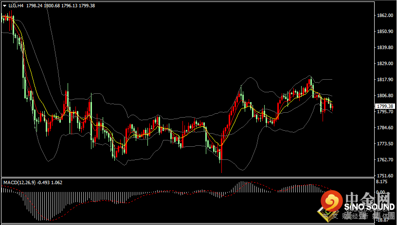Viewport: 397px width, 225px height.
Task: Click the 8.175 MACD scale label
Action: (x=382, y=182)
